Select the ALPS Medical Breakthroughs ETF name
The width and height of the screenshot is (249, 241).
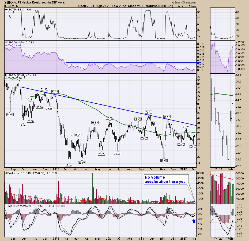(x=35, y=2)
